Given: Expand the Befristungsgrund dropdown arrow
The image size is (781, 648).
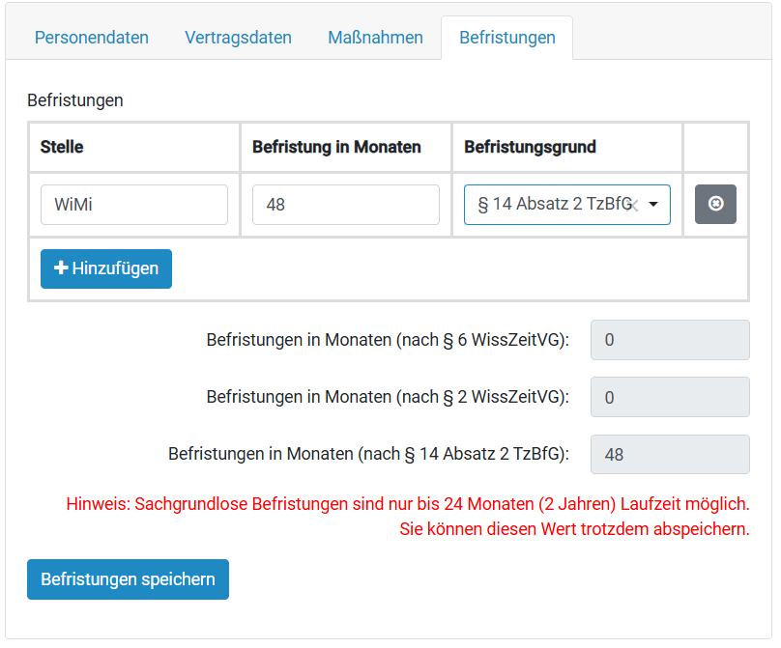Looking at the screenshot, I should pos(653,204).
